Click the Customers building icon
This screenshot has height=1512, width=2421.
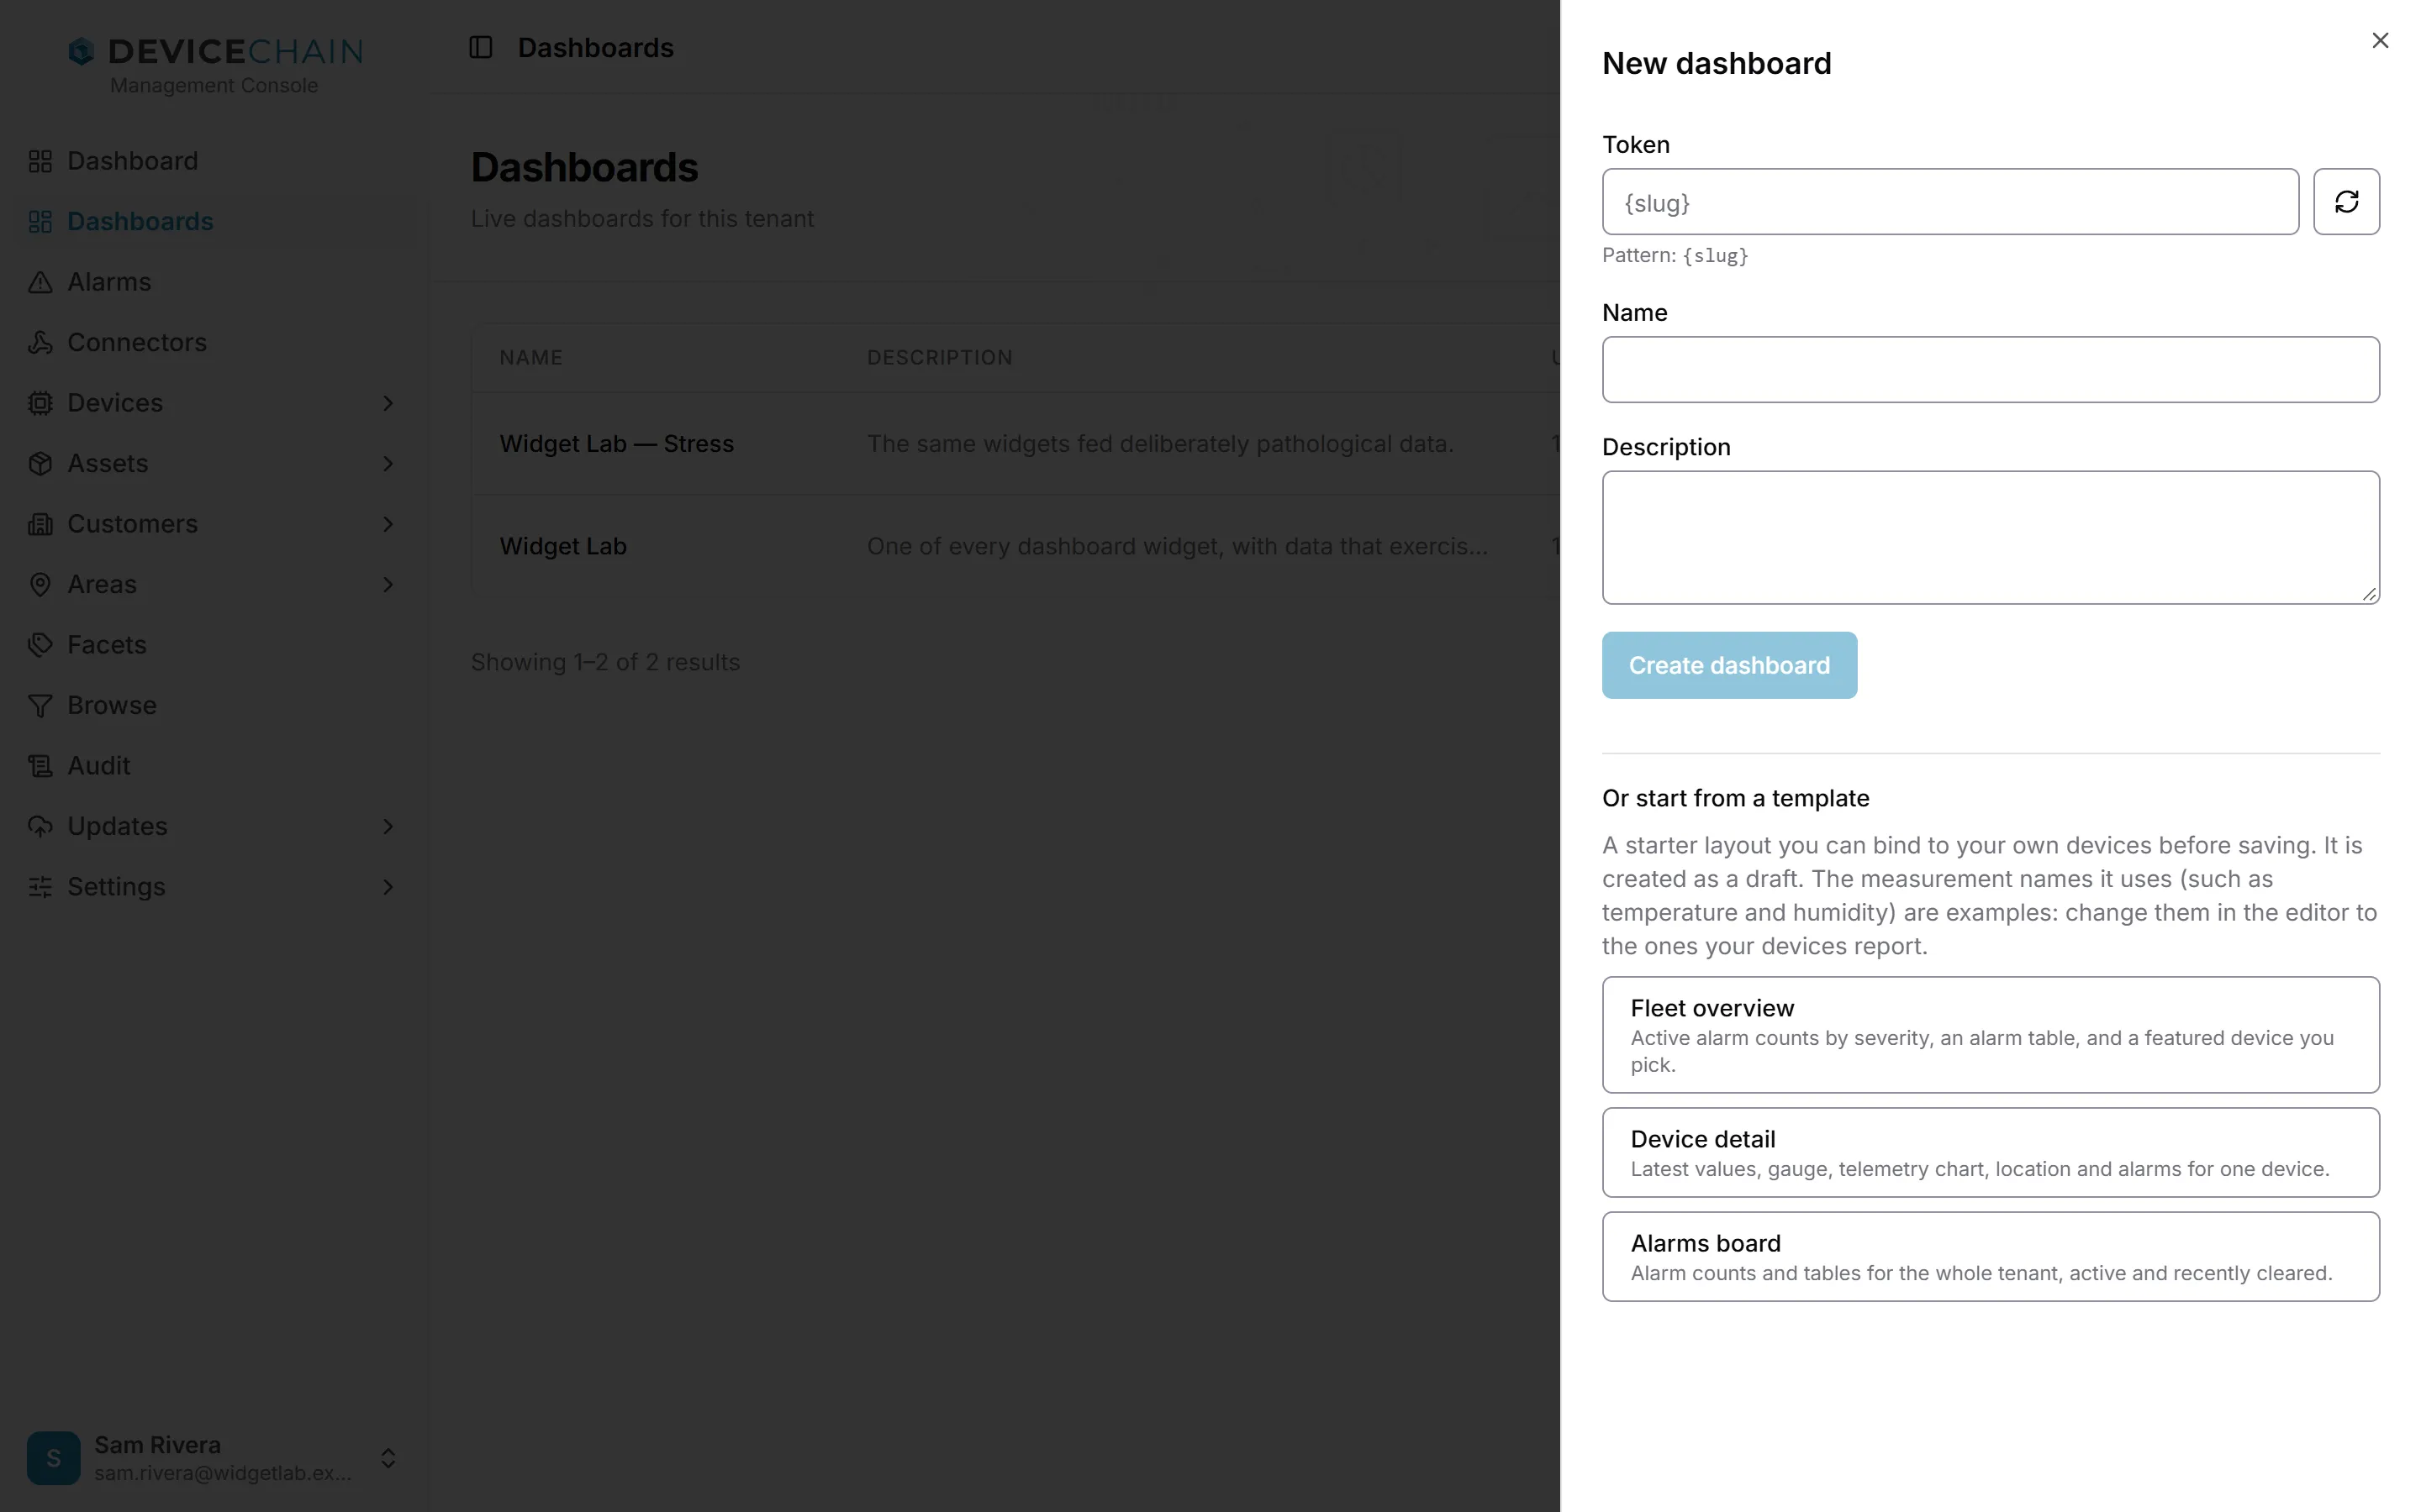40,524
